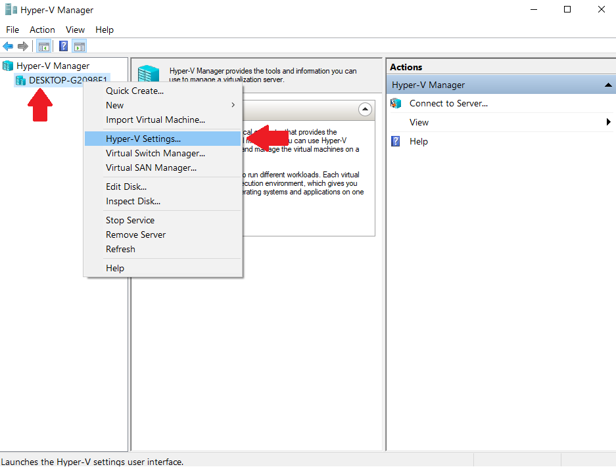Click the Hyper-V Manager root tree icon

(8, 66)
